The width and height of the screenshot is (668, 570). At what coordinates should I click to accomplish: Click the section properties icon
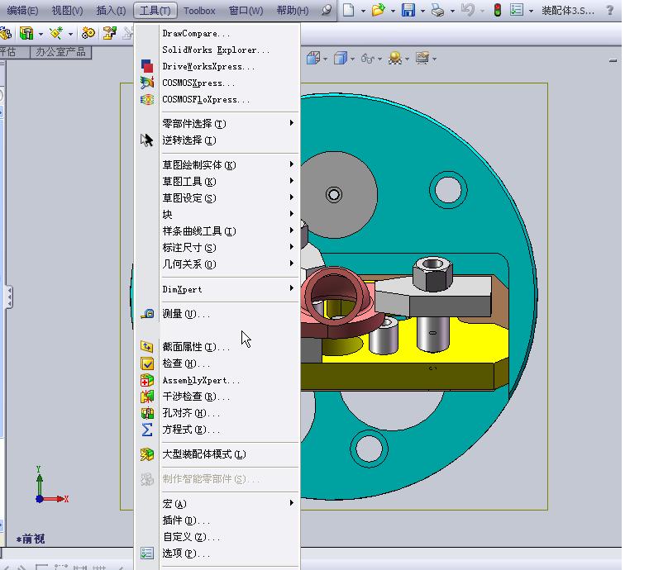147,346
